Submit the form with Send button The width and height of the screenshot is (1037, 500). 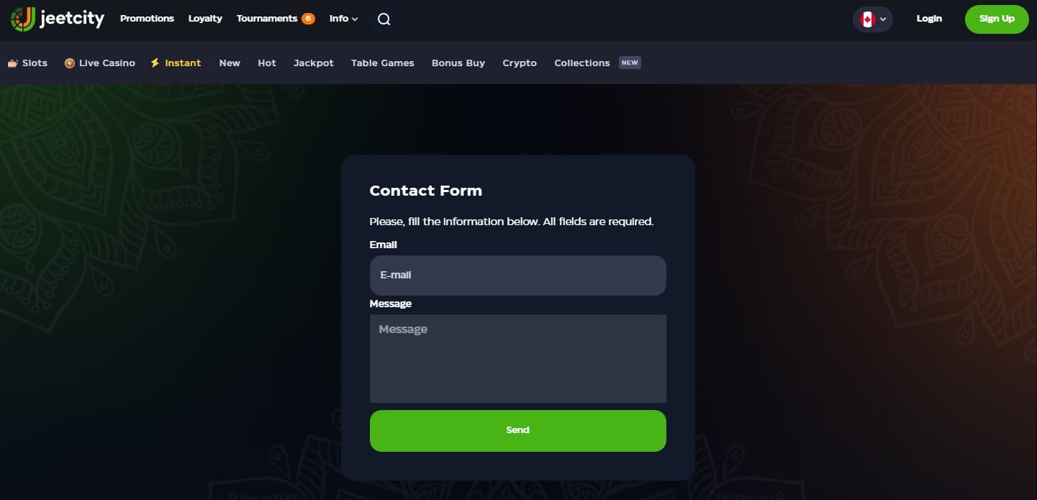click(518, 431)
